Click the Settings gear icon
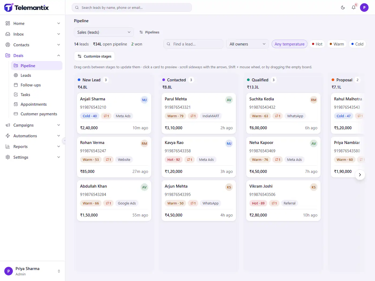This screenshot has width=375, height=281. point(8,157)
